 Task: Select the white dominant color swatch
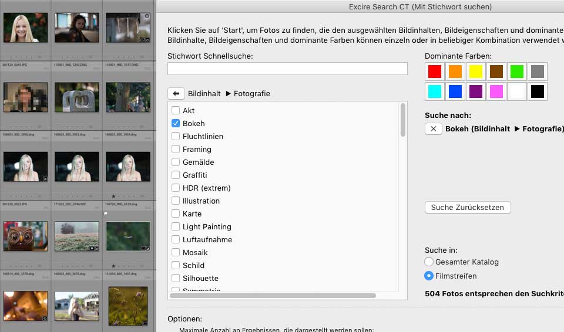pos(517,92)
